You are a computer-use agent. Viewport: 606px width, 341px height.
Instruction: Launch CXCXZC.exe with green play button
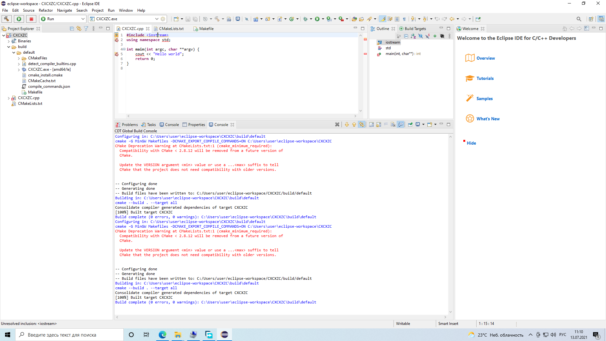coord(19,19)
